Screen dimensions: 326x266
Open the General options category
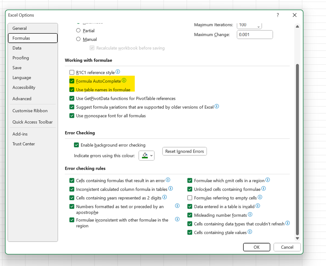[33, 28]
